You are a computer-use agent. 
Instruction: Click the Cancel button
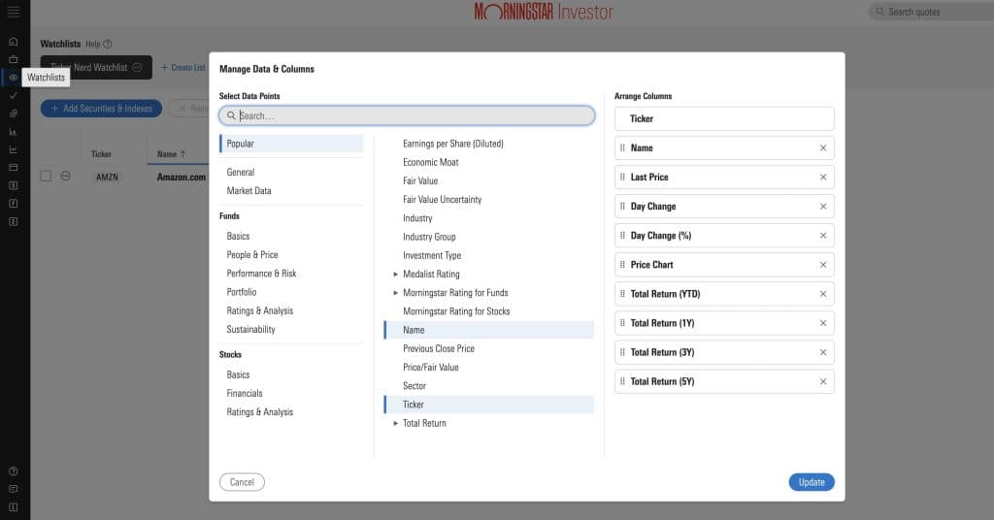pos(242,482)
